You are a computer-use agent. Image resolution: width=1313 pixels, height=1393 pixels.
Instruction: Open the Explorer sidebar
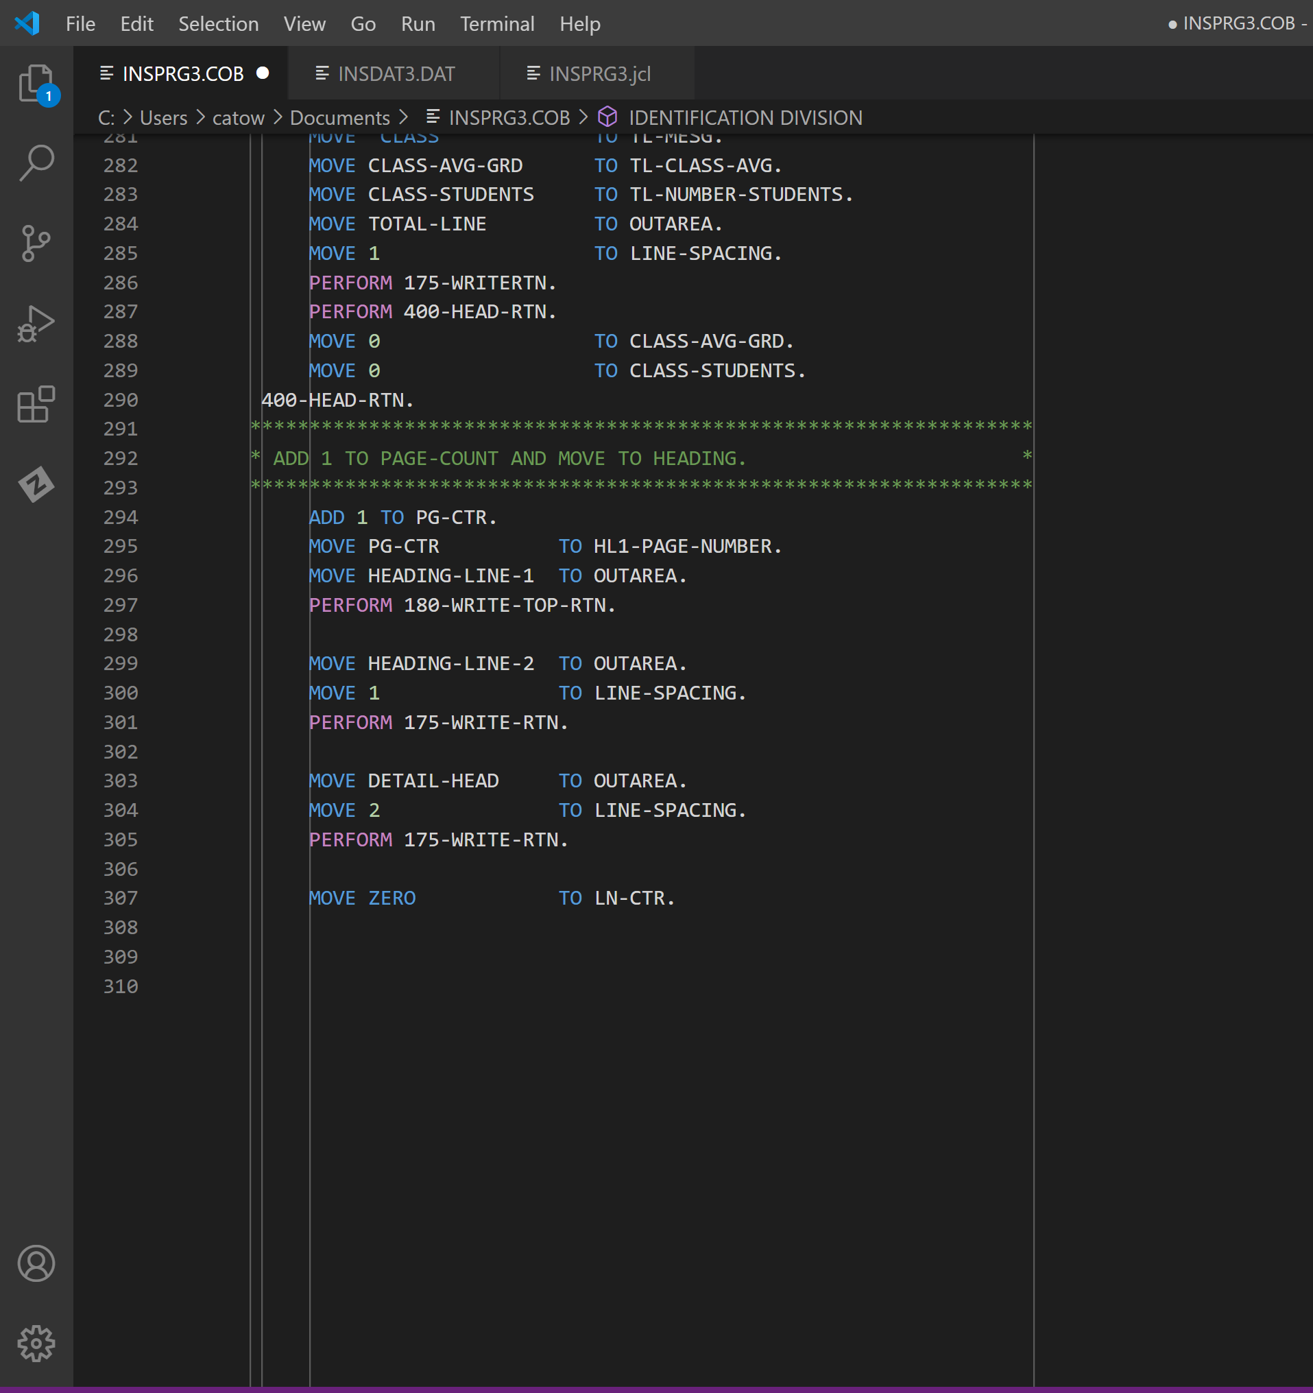36,82
